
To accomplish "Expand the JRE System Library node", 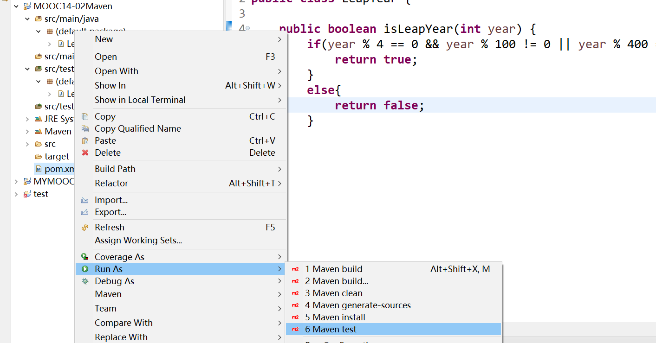I will 27,119.
